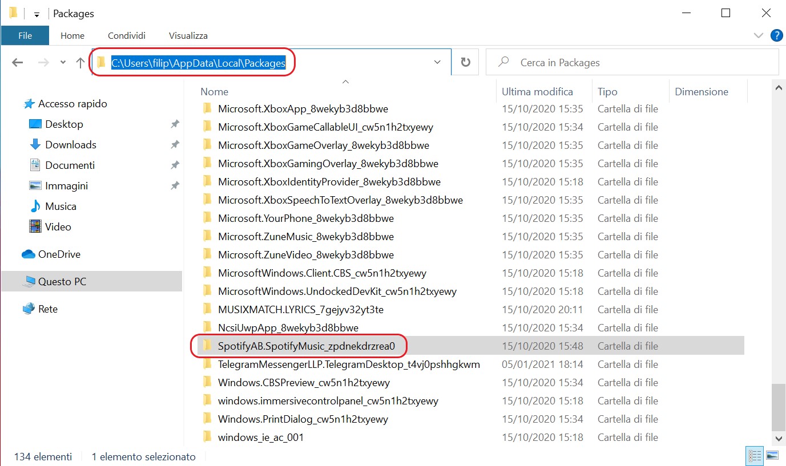The image size is (786, 466).
Task: Sort by Ultima modifica column header
Action: pyautogui.click(x=537, y=91)
